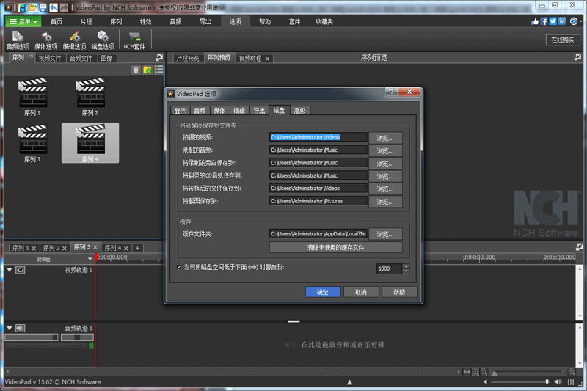Open 音频选项 in the toolbar

[18, 39]
